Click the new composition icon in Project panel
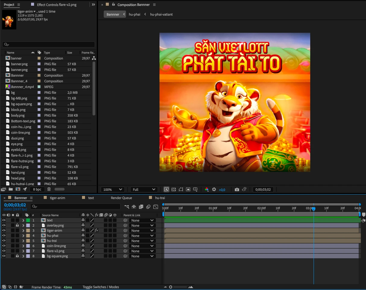366x290 pixels. 18,189
